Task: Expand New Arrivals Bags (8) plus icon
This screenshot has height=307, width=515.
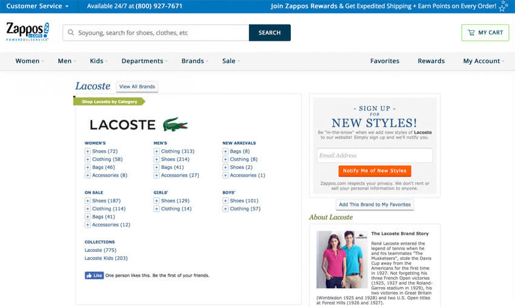Action: pos(225,151)
